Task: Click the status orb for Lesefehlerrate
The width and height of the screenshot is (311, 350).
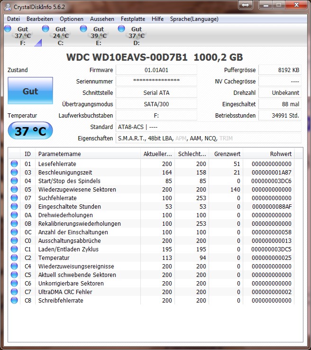Action: click(14, 164)
